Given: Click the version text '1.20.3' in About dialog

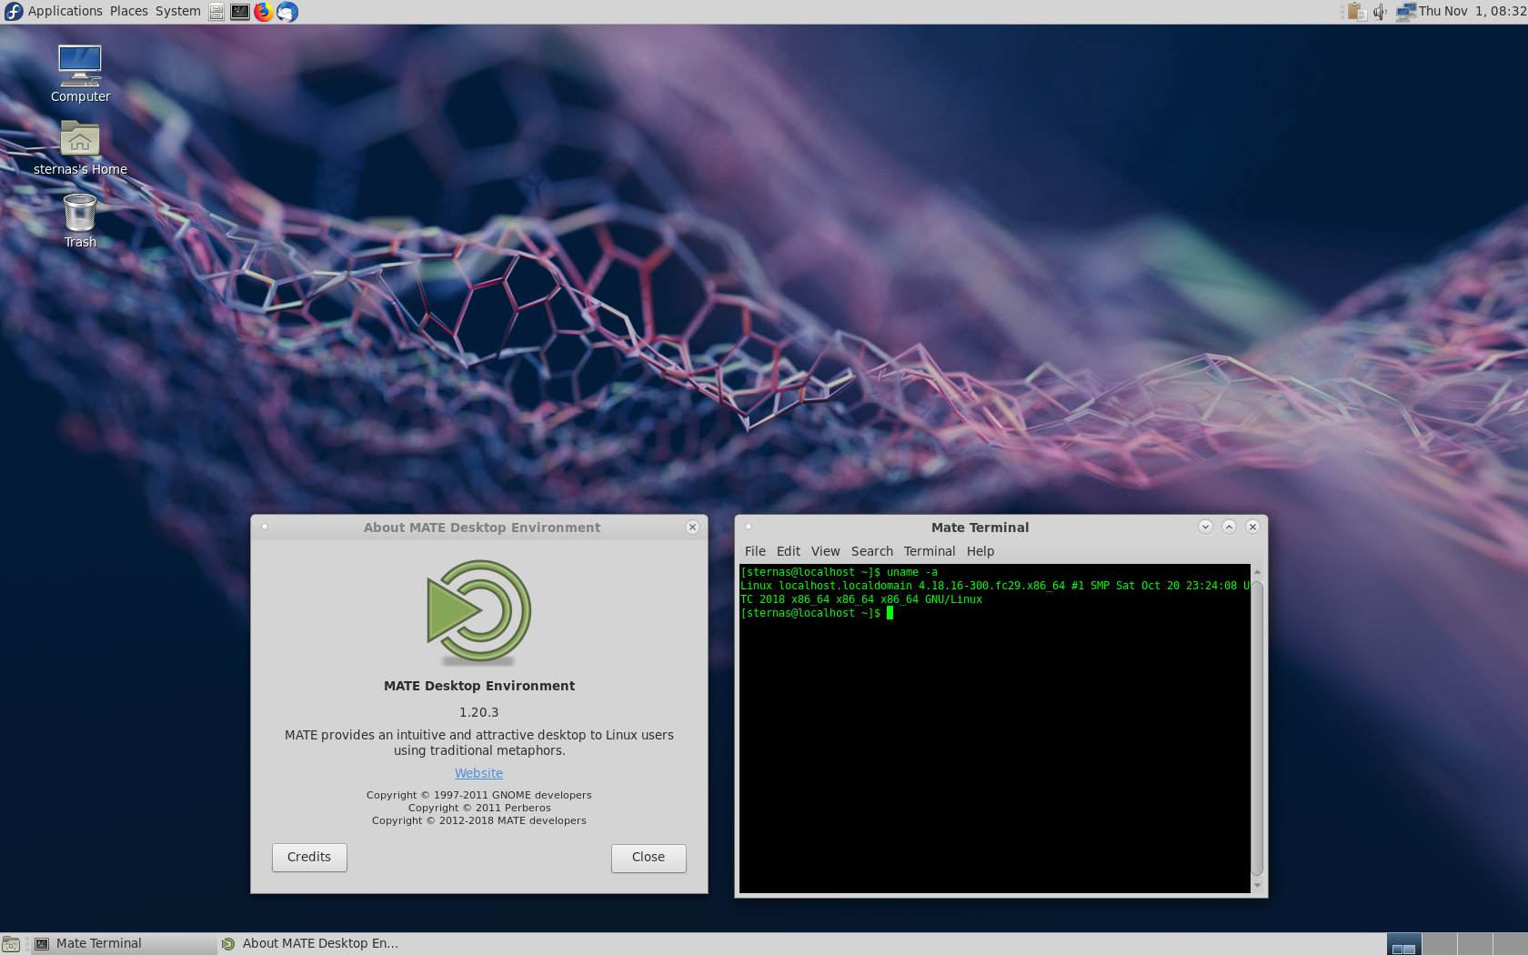Looking at the screenshot, I should [478, 712].
